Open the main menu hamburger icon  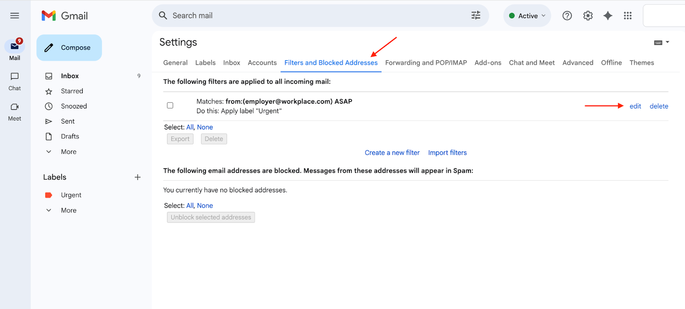(x=15, y=16)
